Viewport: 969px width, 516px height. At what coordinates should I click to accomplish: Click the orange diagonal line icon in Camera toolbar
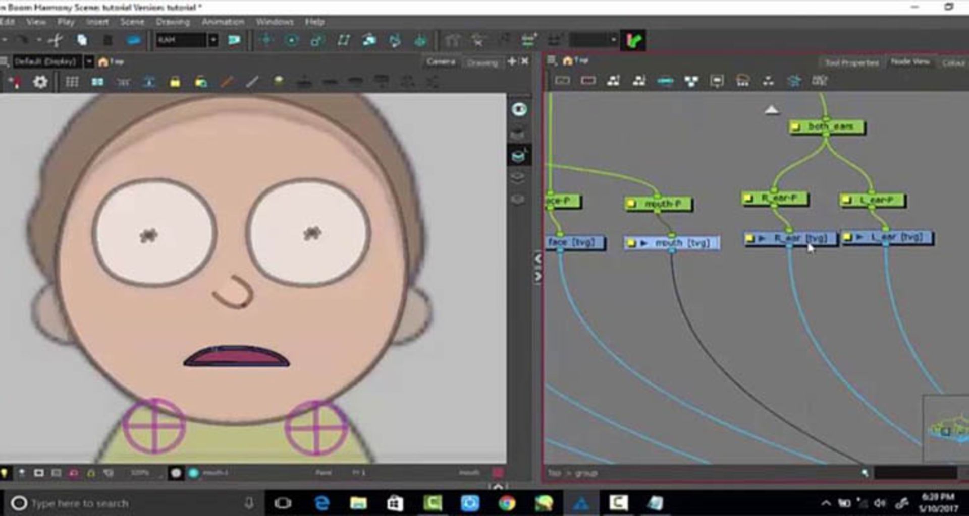tap(227, 82)
